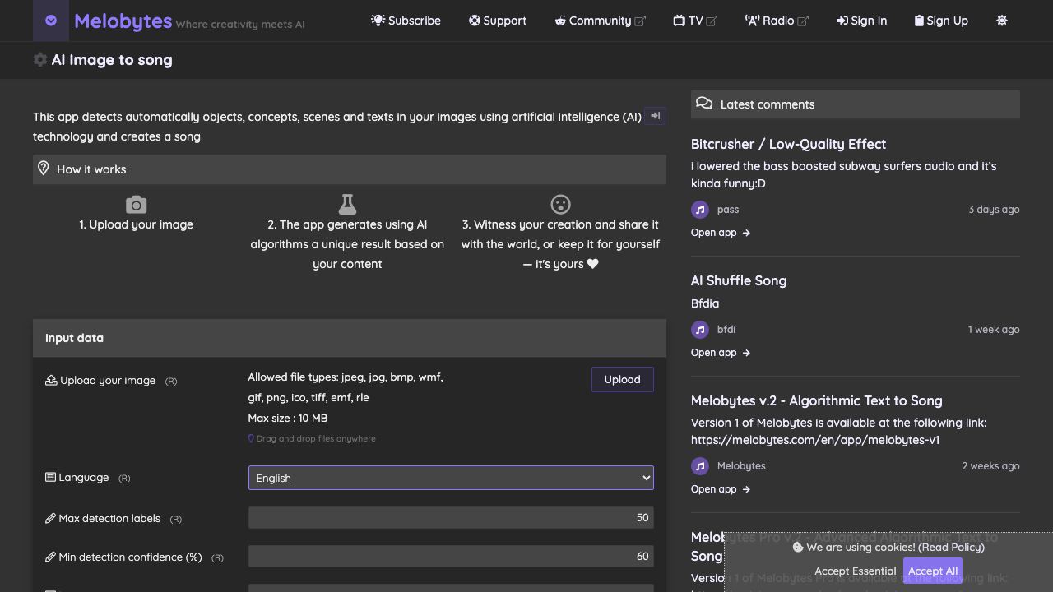Click the gear icon beside AI Image to song
This screenshot has width=1053, height=592.
(x=39, y=60)
